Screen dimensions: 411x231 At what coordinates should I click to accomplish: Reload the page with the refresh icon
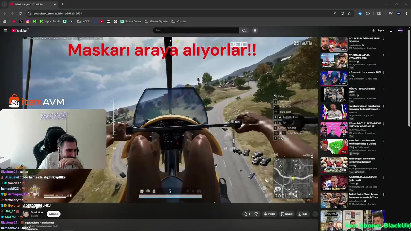(20, 13)
